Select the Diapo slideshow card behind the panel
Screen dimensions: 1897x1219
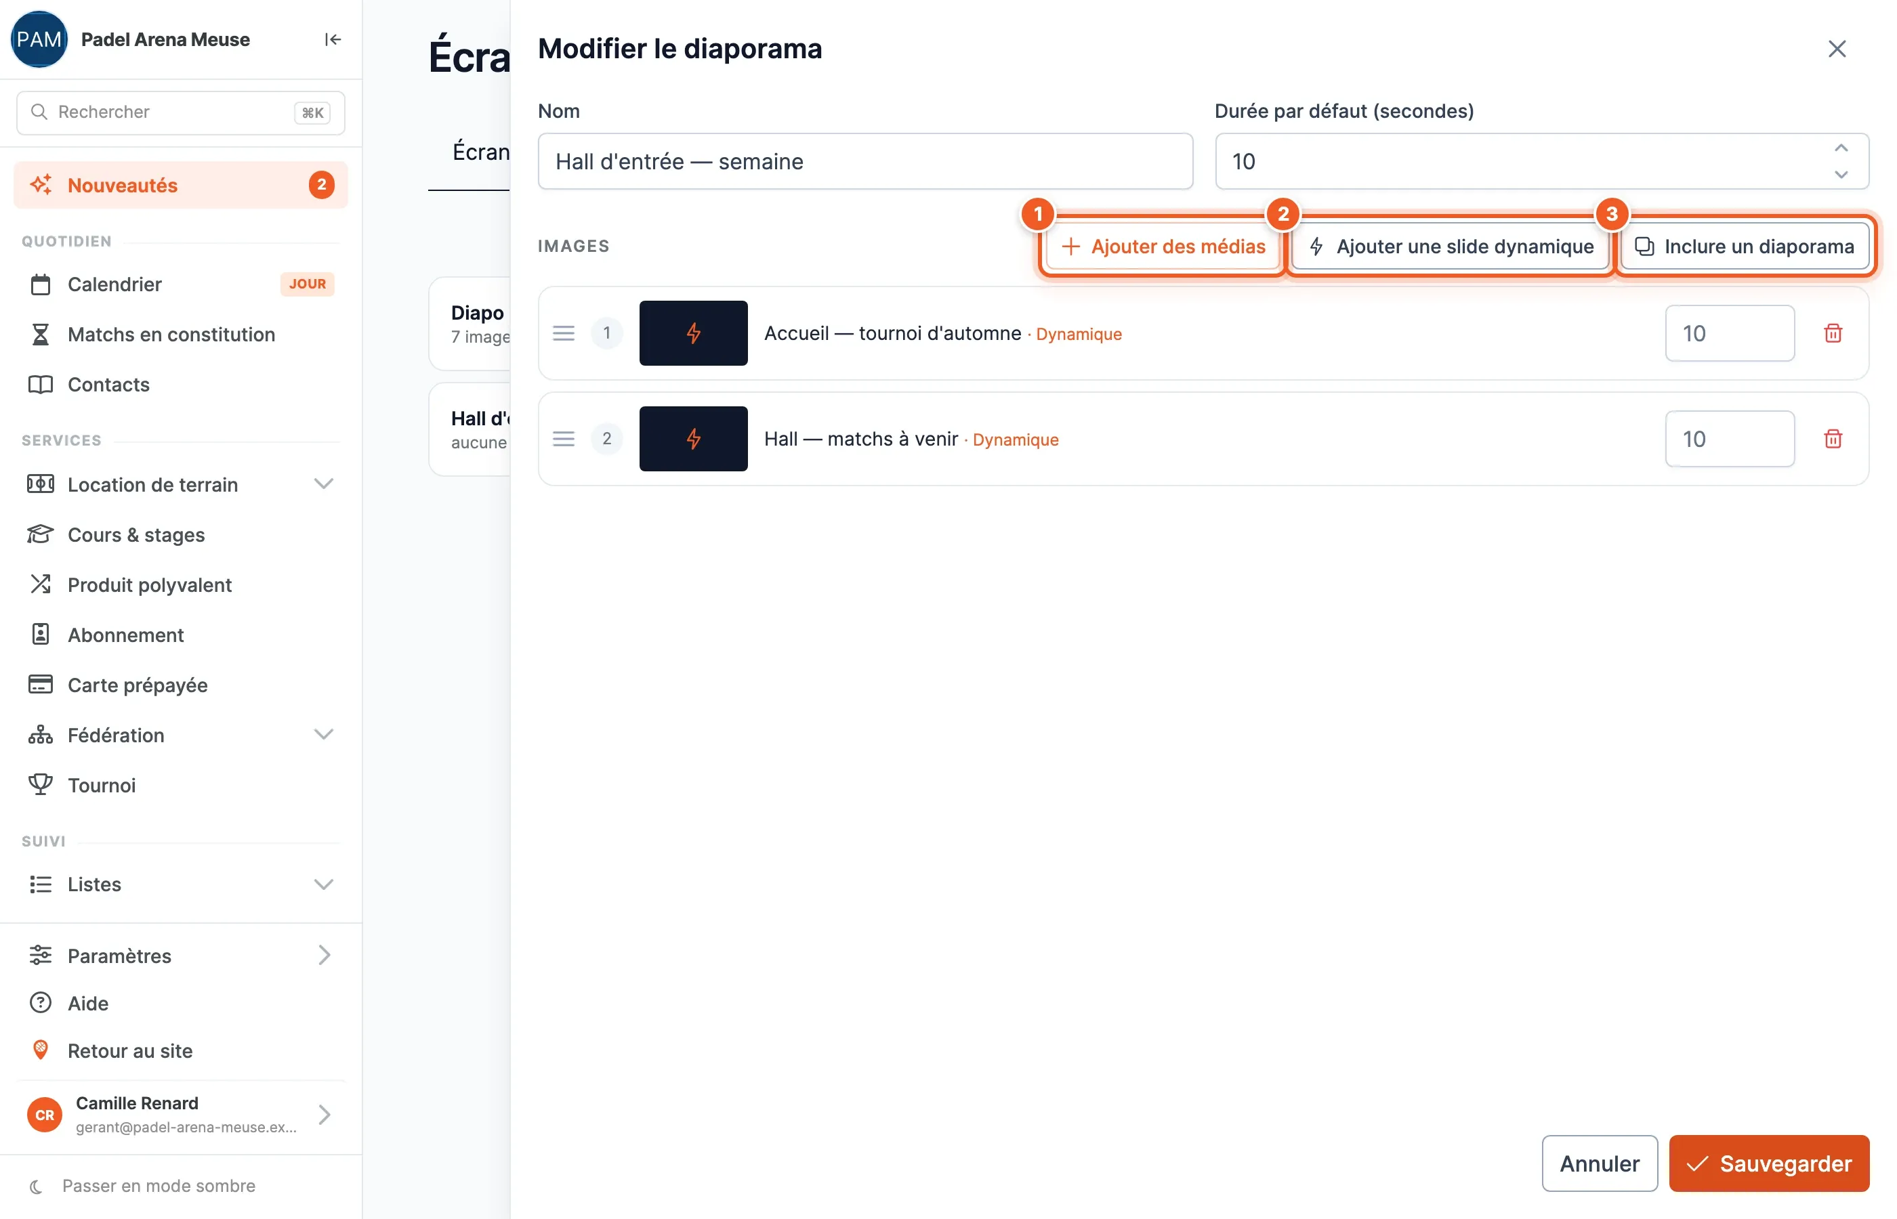point(470,324)
